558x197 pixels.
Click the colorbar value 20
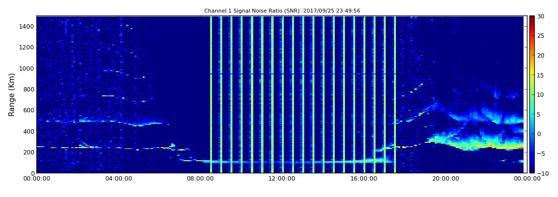click(541, 55)
